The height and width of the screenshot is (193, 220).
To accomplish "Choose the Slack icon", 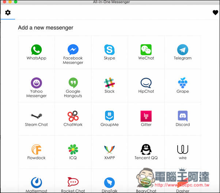I will click(109, 83).
